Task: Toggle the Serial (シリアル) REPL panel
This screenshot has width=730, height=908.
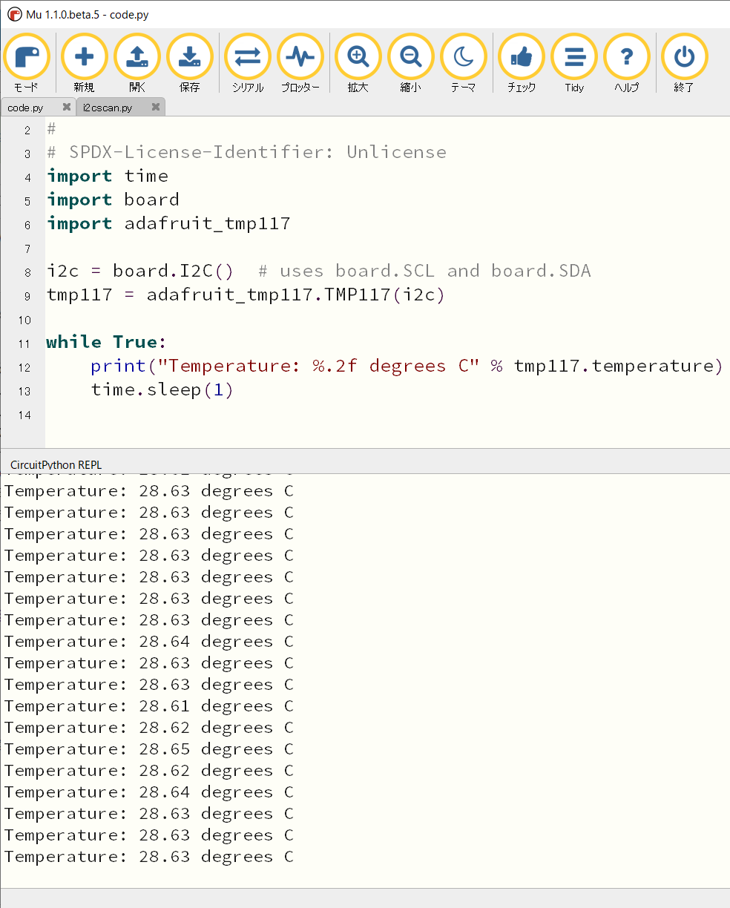Action: point(247,58)
